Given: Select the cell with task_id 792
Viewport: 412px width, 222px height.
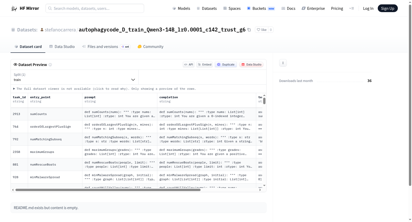Looking at the screenshot, I should pyautogui.click(x=19, y=139).
